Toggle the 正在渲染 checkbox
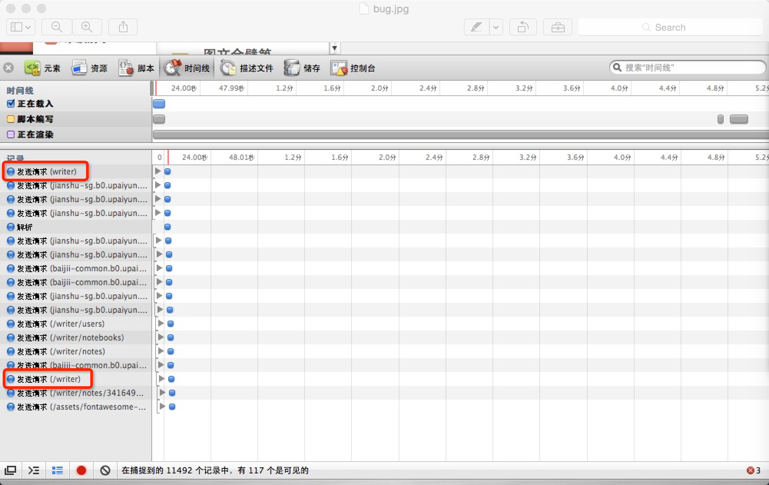Image resolution: width=769 pixels, height=485 pixels. pyautogui.click(x=11, y=135)
